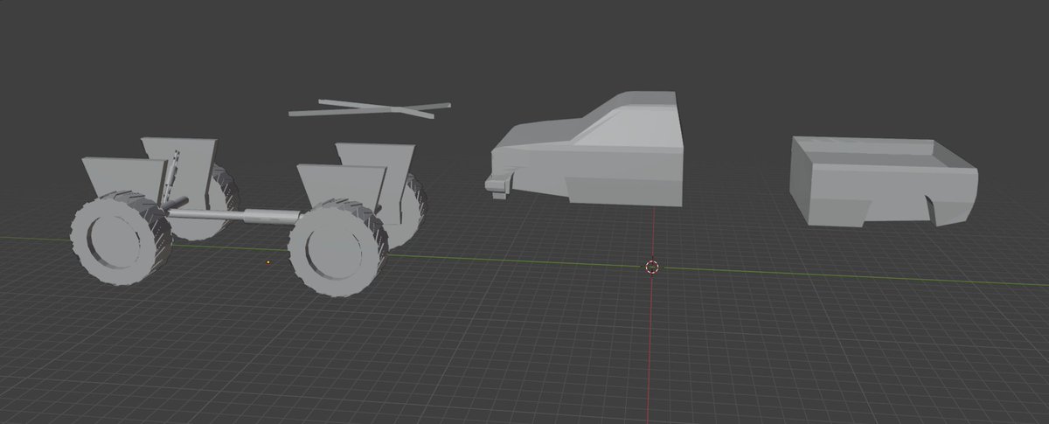
Task: Select the horizontal drive shaft between wheels
Action: pyautogui.click(x=236, y=217)
